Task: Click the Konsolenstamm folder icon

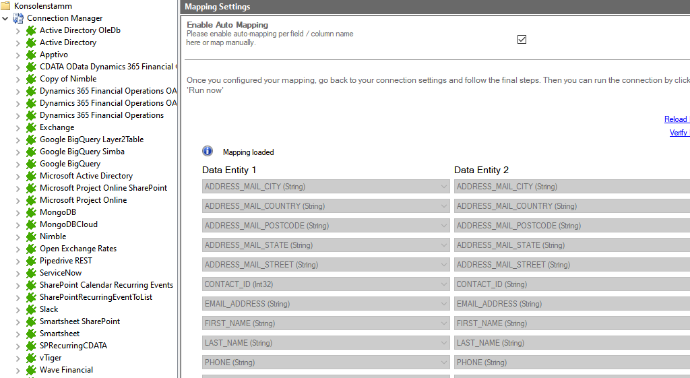Action: point(6,6)
